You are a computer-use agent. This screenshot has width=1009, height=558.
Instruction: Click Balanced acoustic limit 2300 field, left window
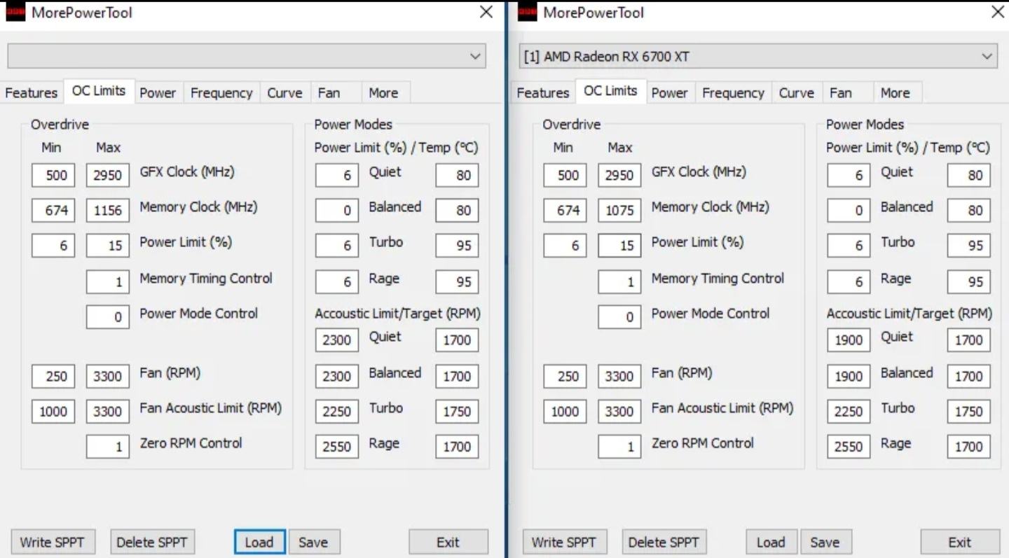tap(337, 376)
